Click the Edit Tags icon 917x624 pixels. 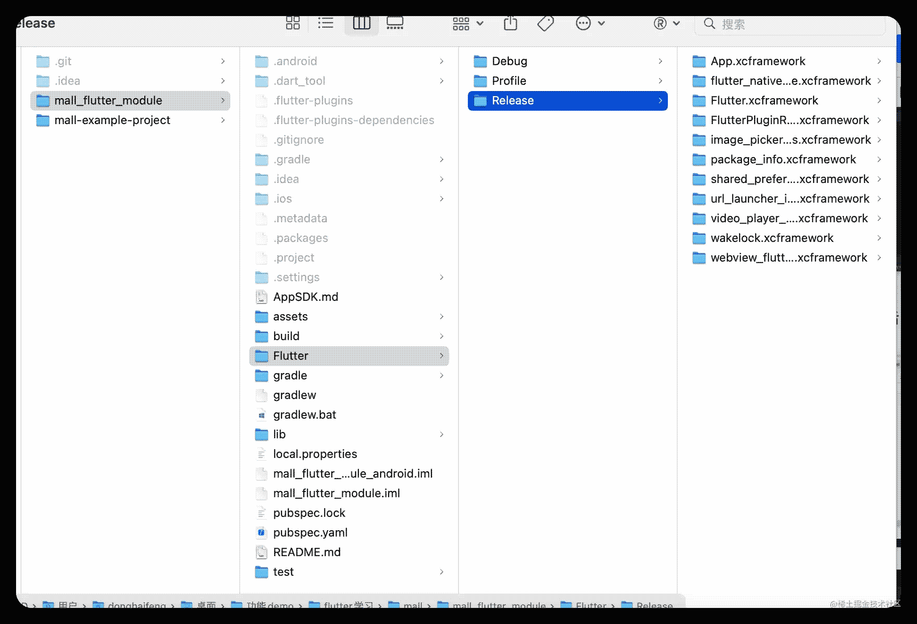click(x=546, y=23)
